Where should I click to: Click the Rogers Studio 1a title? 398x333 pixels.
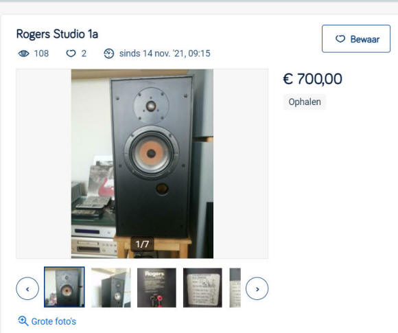coord(57,34)
